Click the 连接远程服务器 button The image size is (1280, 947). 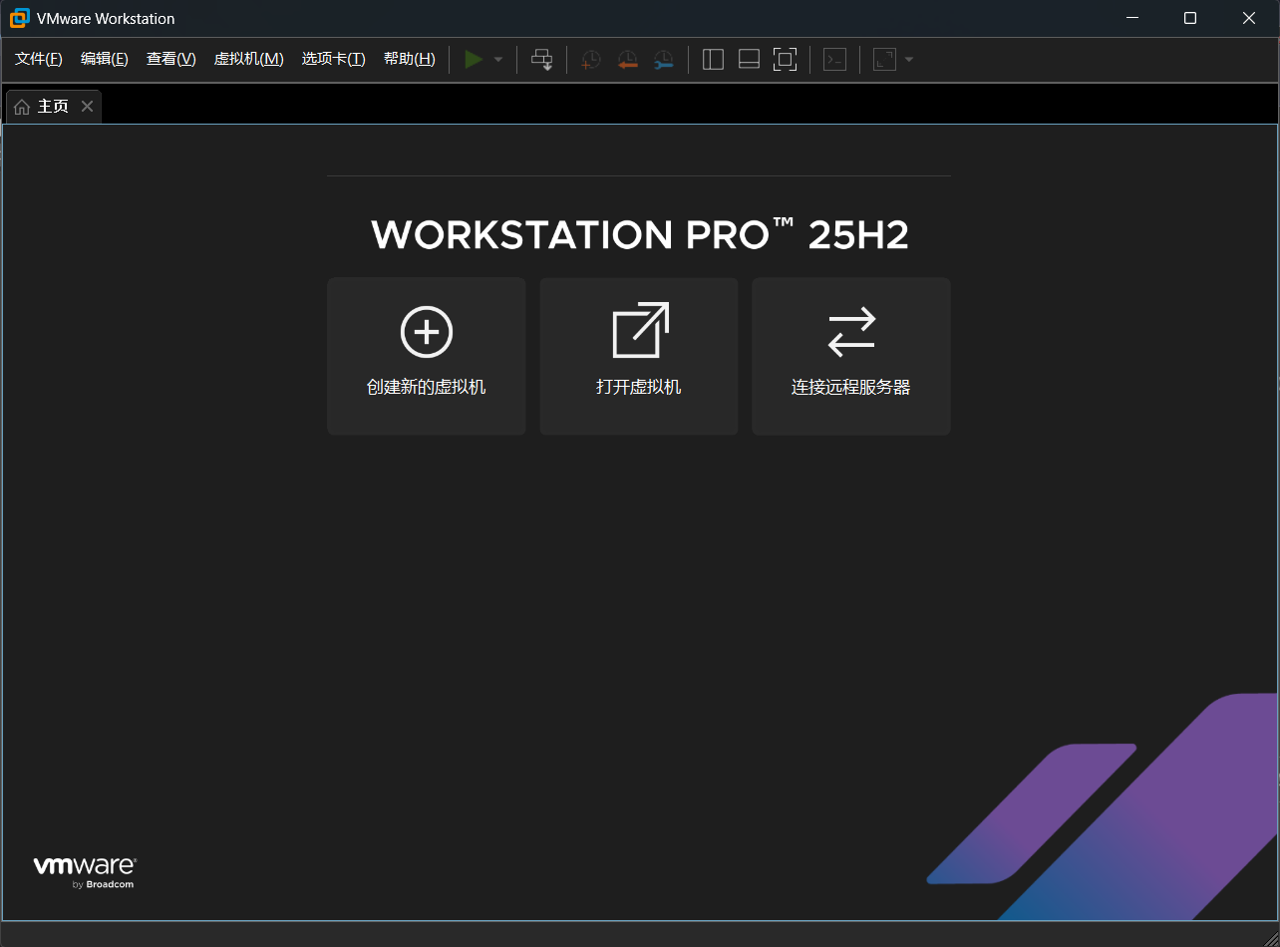(x=851, y=356)
